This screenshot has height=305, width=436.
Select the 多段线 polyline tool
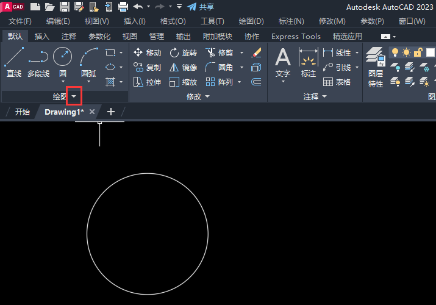pyautogui.click(x=38, y=62)
